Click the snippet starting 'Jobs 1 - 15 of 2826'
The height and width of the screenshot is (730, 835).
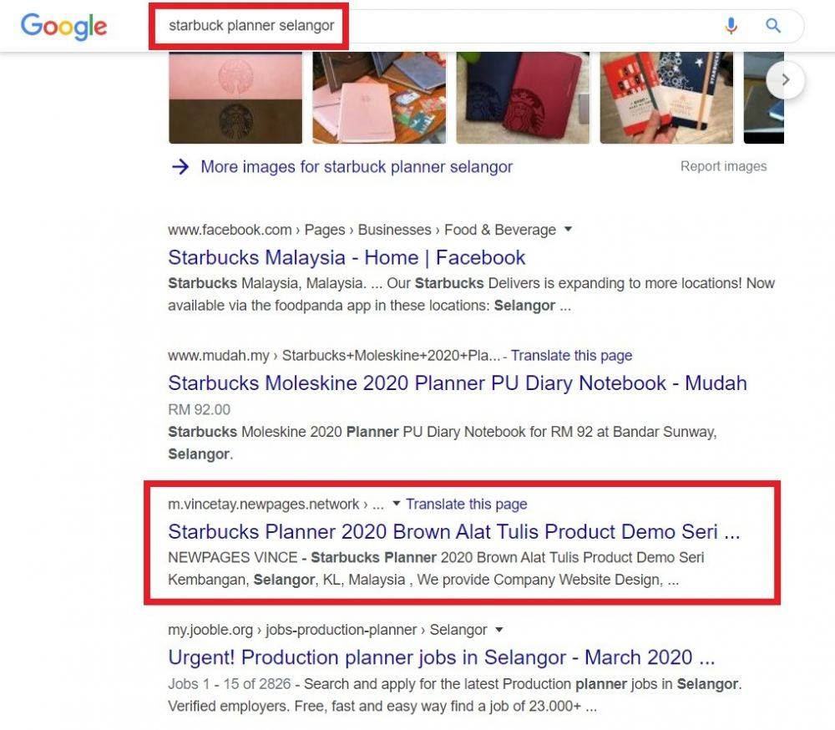coord(455,695)
